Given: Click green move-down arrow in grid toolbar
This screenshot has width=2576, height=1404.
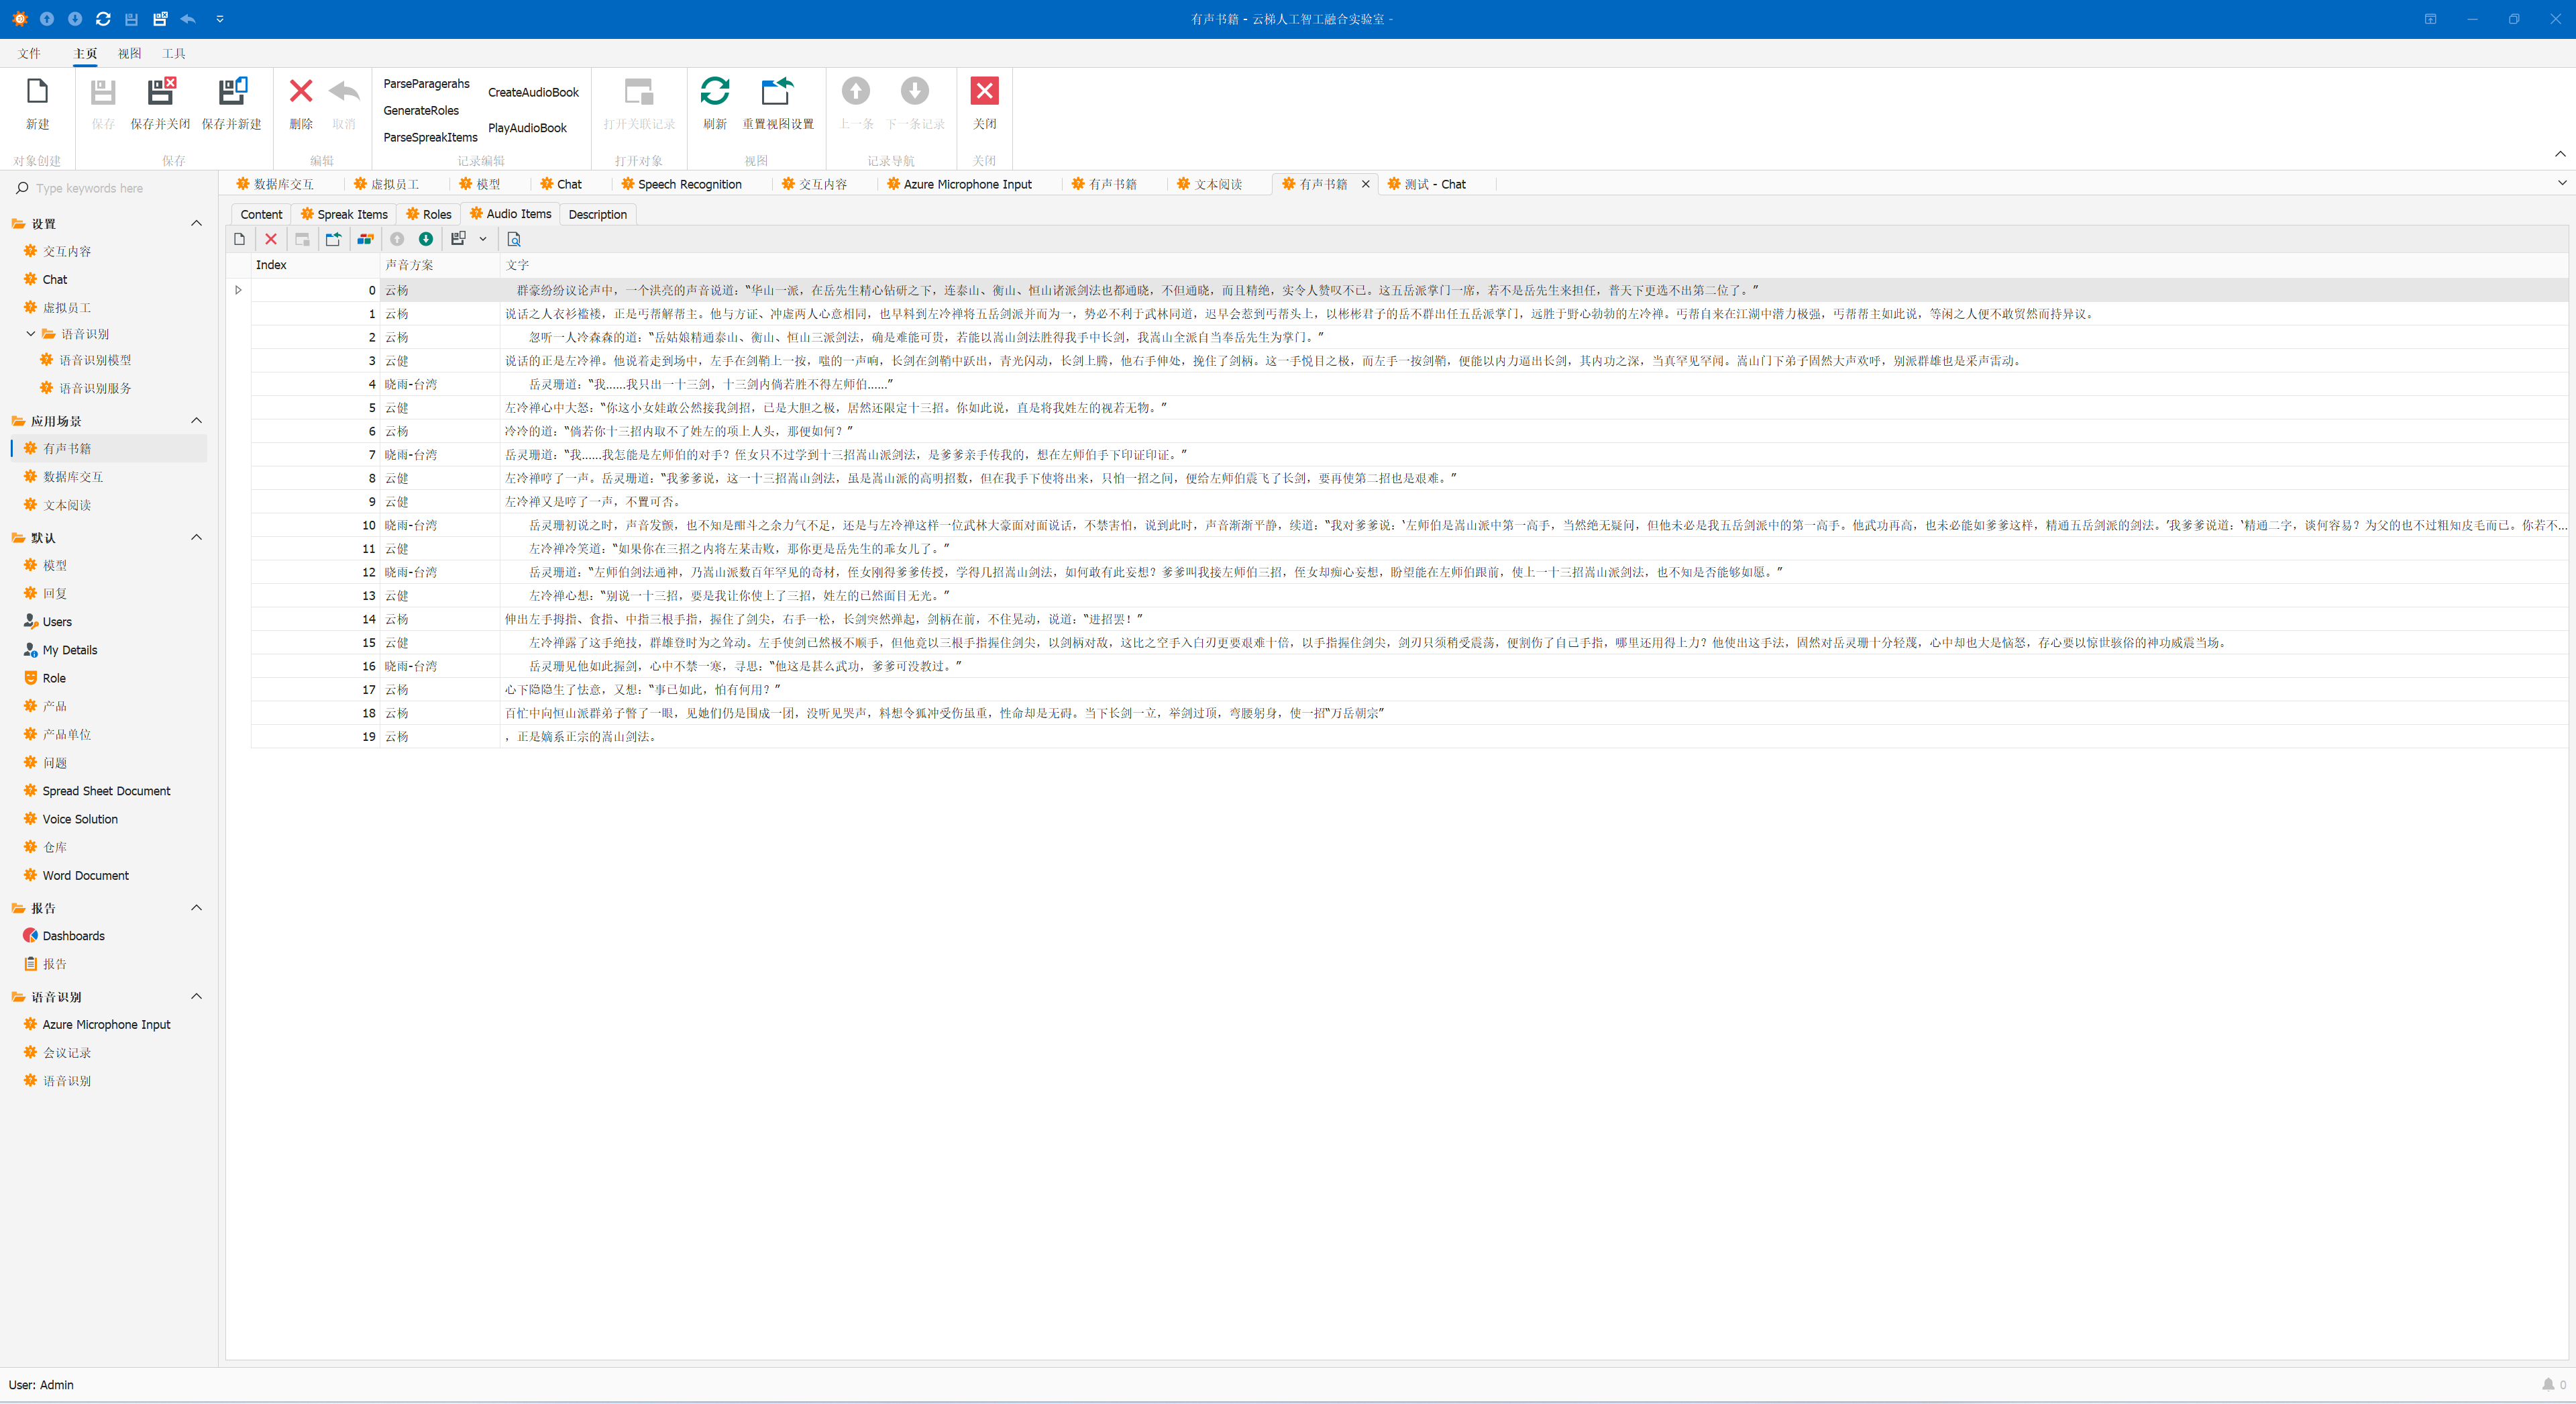Looking at the screenshot, I should coord(426,239).
